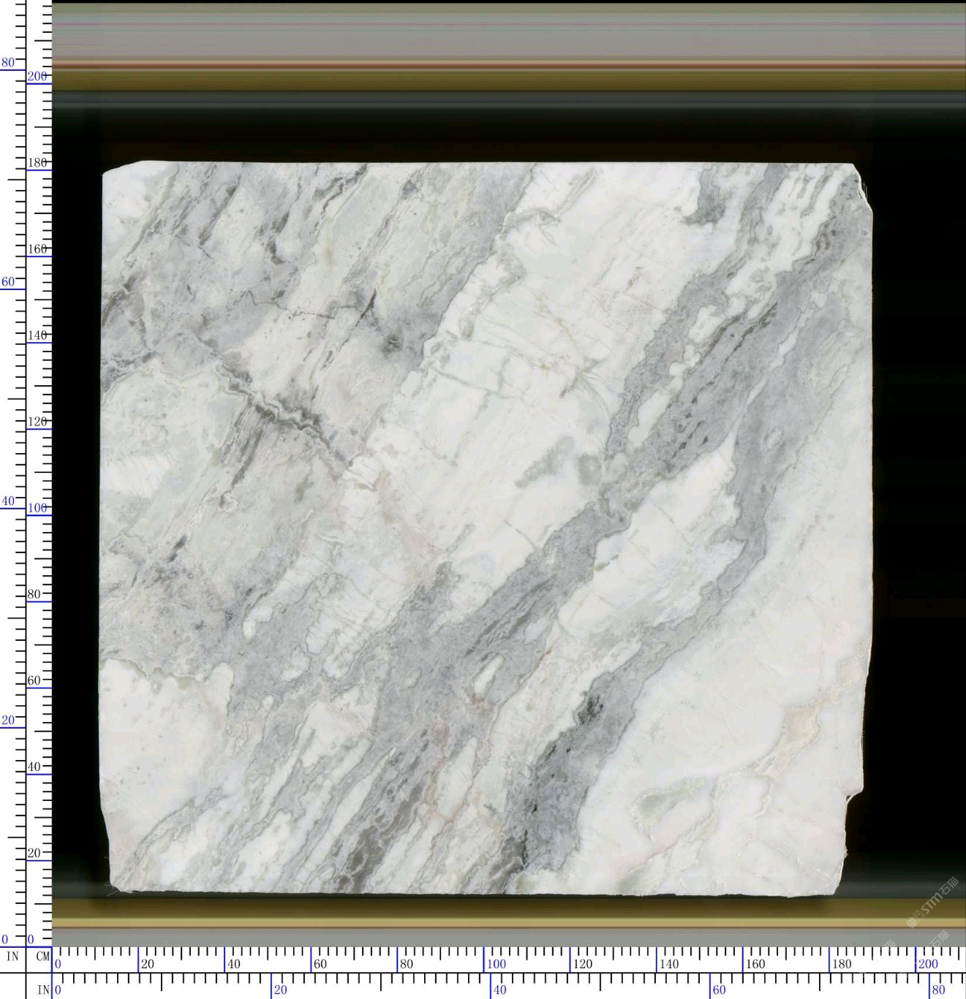Click the 100 mark on horizontal CM ruler
Image resolution: width=966 pixels, height=999 pixels.
tap(496, 963)
